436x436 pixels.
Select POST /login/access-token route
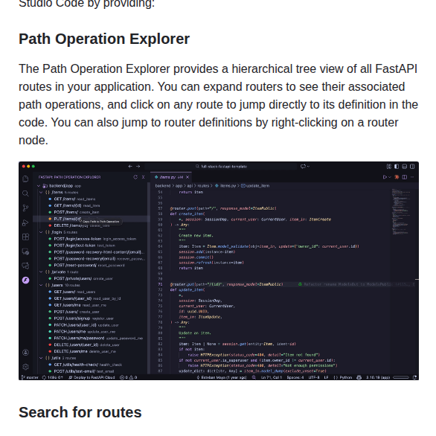click(x=92, y=239)
